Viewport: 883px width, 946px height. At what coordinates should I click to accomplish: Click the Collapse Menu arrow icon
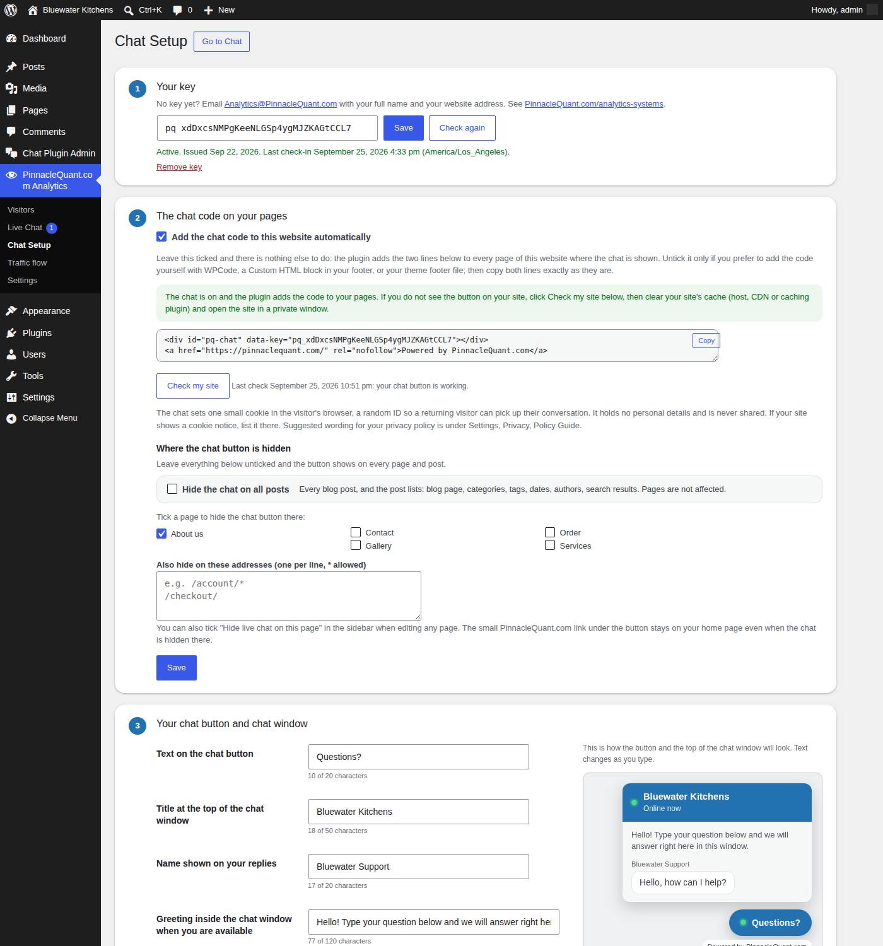[11, 418]
